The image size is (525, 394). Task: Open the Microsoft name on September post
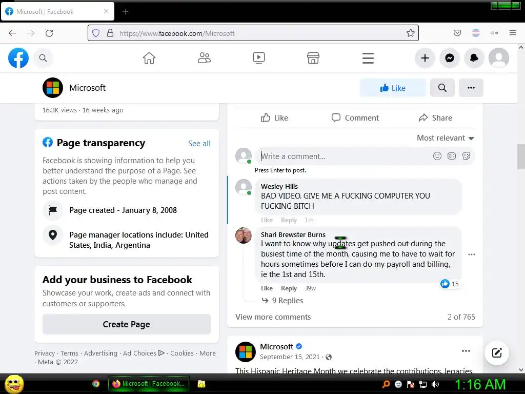pos(276,346)
